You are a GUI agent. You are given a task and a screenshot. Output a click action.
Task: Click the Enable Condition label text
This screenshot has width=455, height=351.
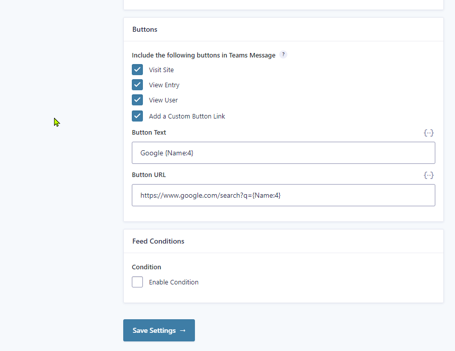pyautogui.click(x=173, y=282)
